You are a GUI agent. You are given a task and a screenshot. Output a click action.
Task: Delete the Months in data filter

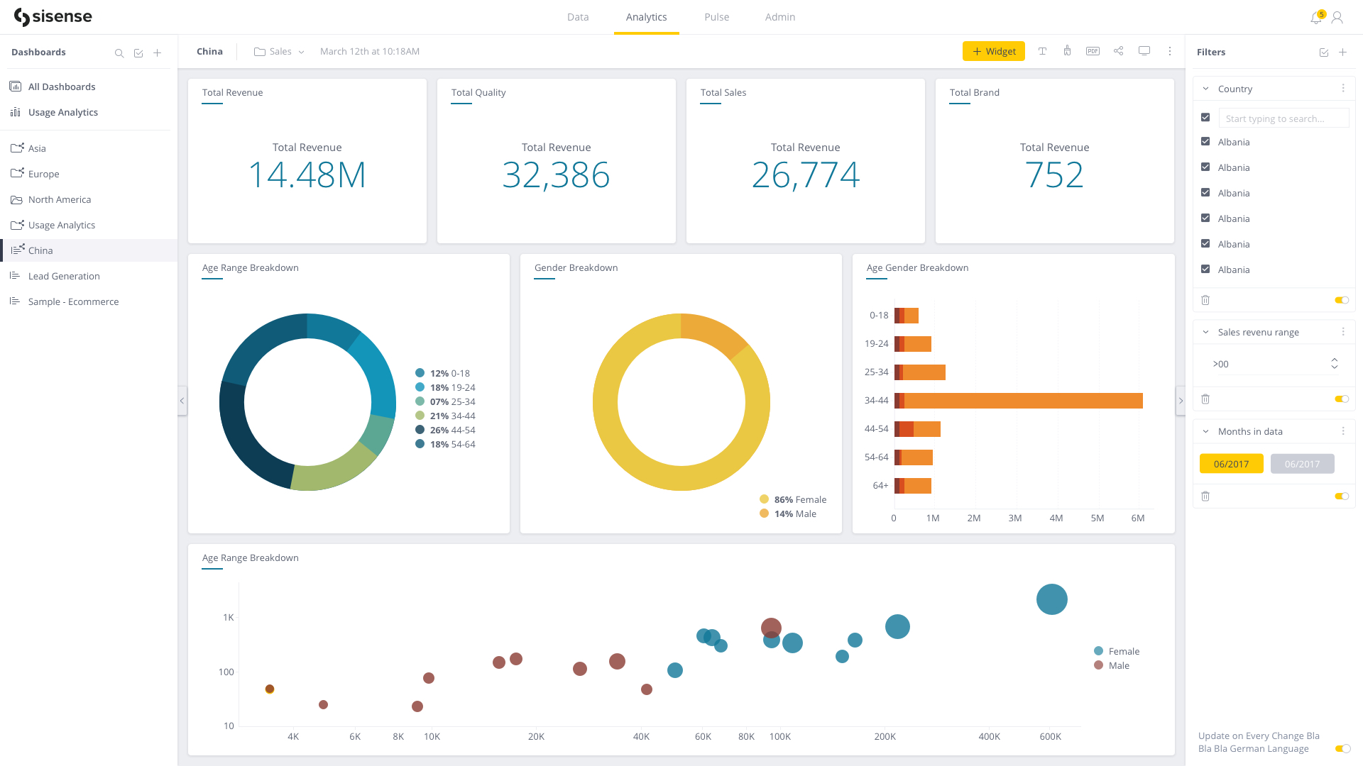pyautogui.click(x=1205, y=496)
